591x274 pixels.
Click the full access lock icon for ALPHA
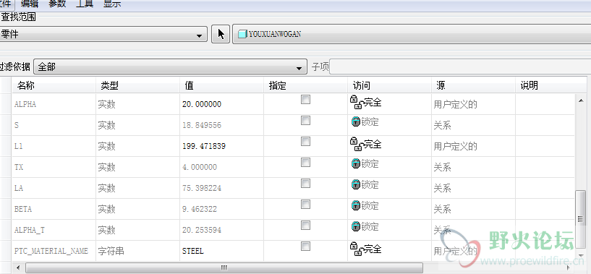coord(356,102)
